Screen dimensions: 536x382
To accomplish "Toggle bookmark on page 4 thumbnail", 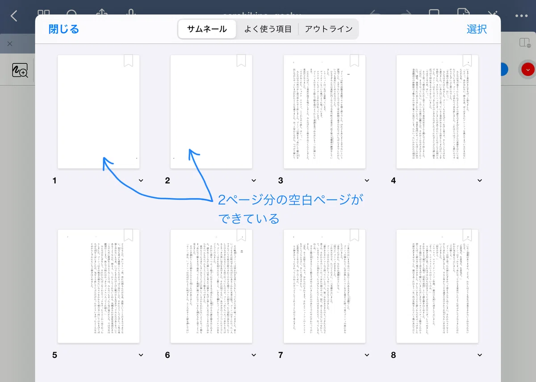I will pyautogui.click(x=467, y=61).
